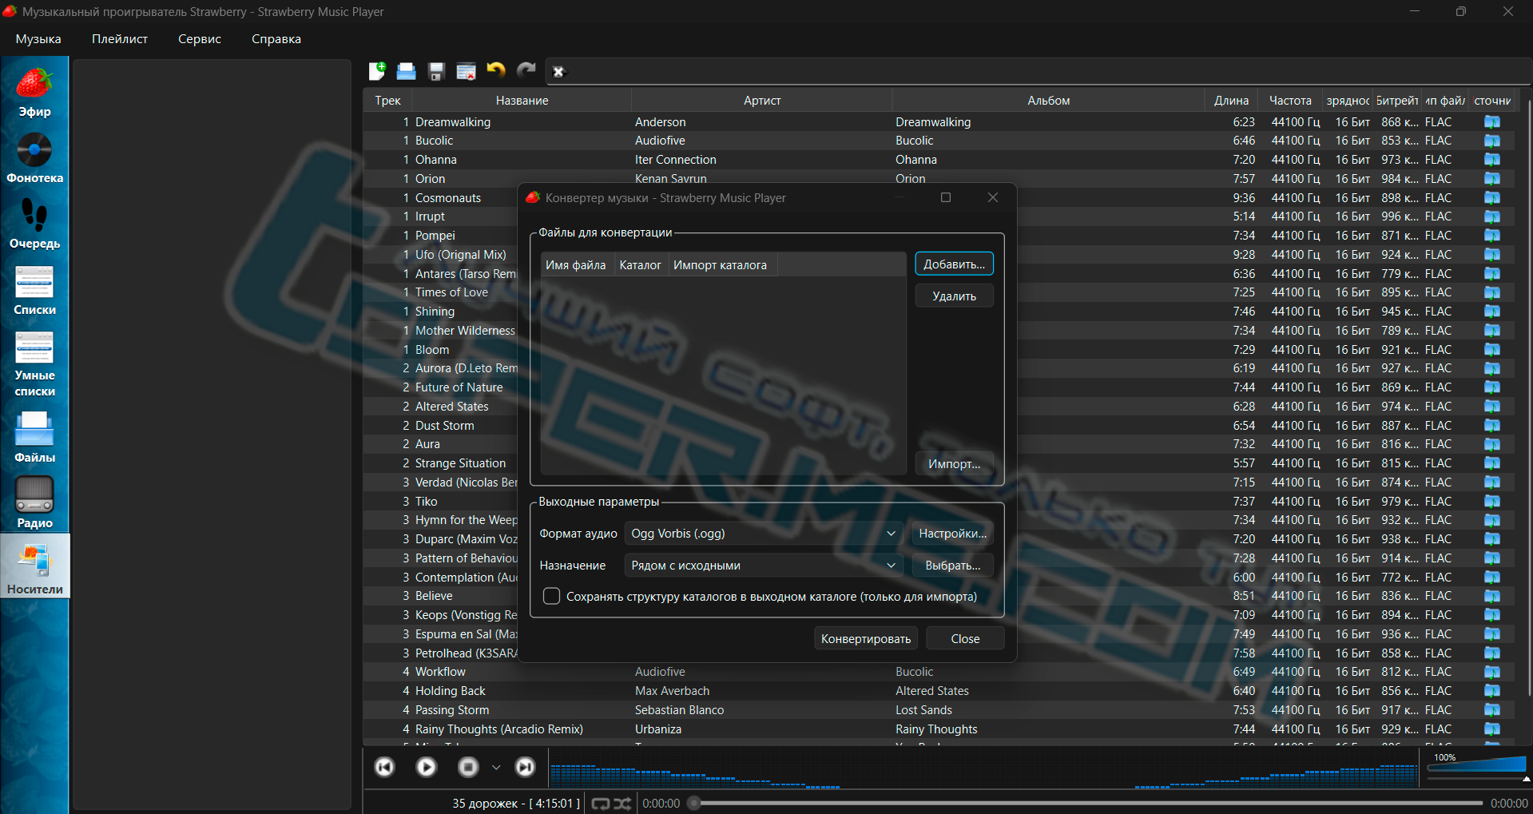The image size is (1533, 814).
Task: Stop playback with the stop button
Action: (x=468, y=768)
